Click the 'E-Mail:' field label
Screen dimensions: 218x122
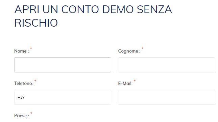[x=125, y=83]
